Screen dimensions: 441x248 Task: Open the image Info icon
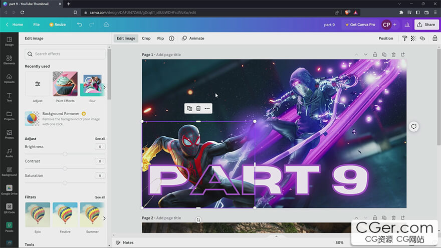(x=171, y=38)
